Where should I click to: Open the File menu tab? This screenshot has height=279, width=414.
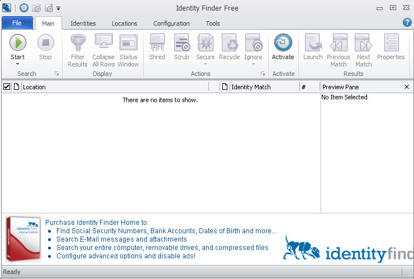[x=17, y=23]
